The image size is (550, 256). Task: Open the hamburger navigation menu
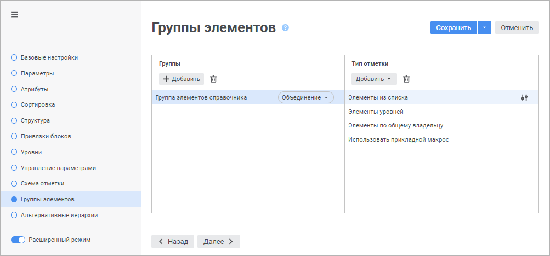point(15,14)
